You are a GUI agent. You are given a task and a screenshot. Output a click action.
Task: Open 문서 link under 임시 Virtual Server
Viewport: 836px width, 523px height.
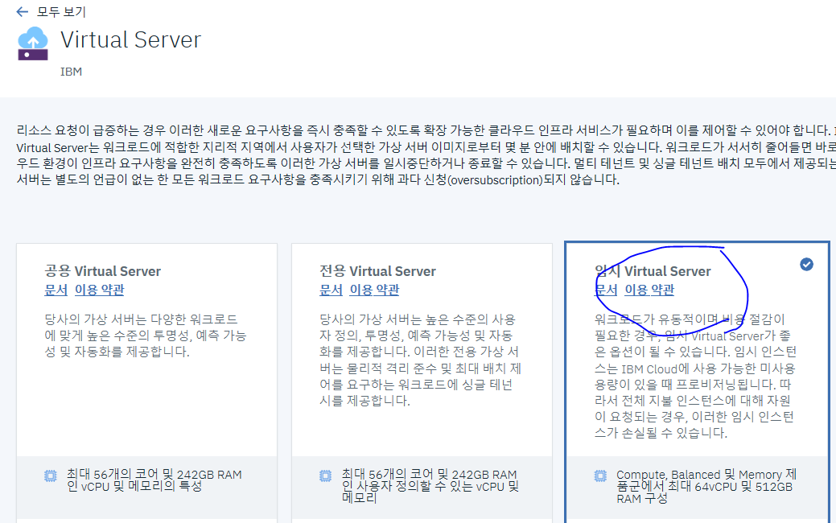(x=606, y=290)
